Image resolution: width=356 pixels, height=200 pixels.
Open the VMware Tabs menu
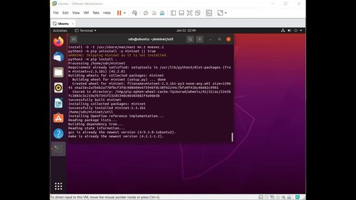[x=96, y=13]
